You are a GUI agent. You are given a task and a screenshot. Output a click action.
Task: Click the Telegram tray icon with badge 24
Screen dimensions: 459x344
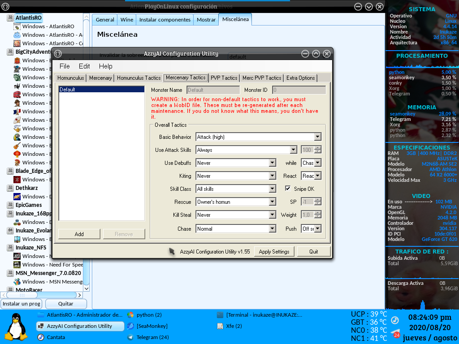tap(395, 333)
